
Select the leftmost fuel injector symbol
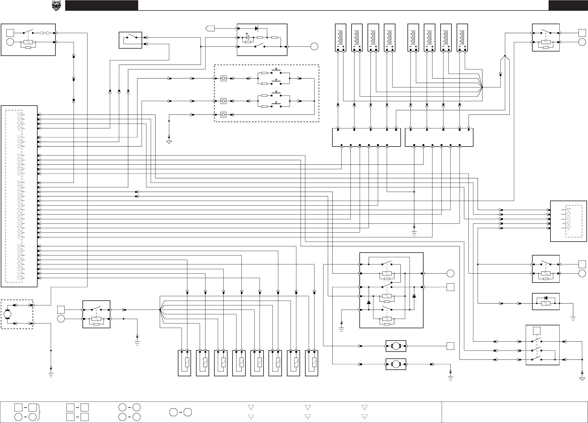[x=184, y=363]
